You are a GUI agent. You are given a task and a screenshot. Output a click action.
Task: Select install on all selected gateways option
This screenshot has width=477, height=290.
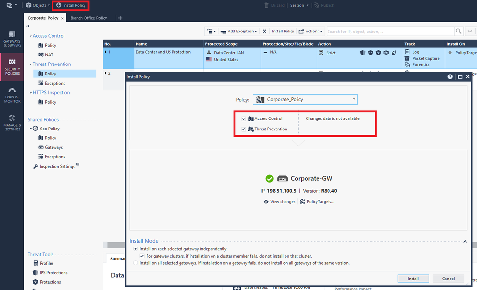click(x=136, y=263)
